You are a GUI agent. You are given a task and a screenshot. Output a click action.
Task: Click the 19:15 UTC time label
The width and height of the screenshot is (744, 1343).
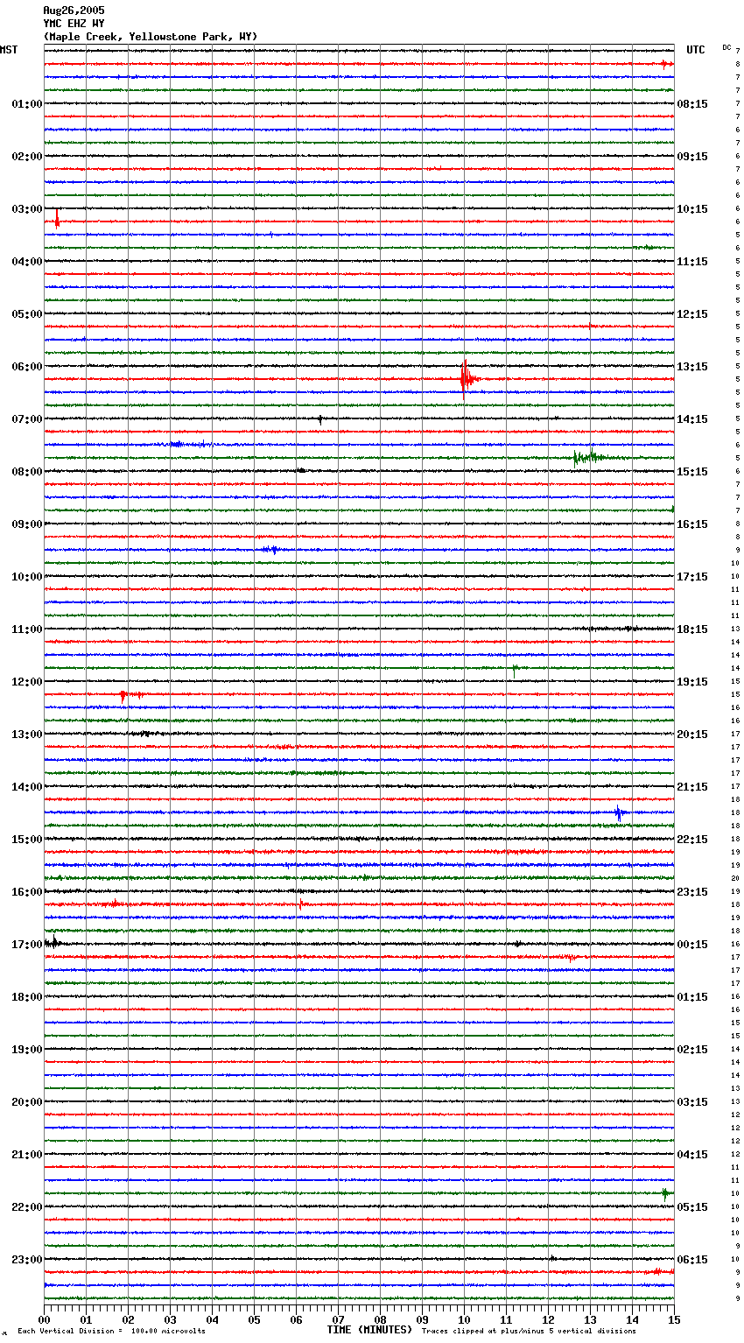click(x=692, y=682)
